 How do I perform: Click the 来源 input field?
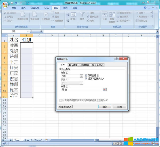(82, 90)
